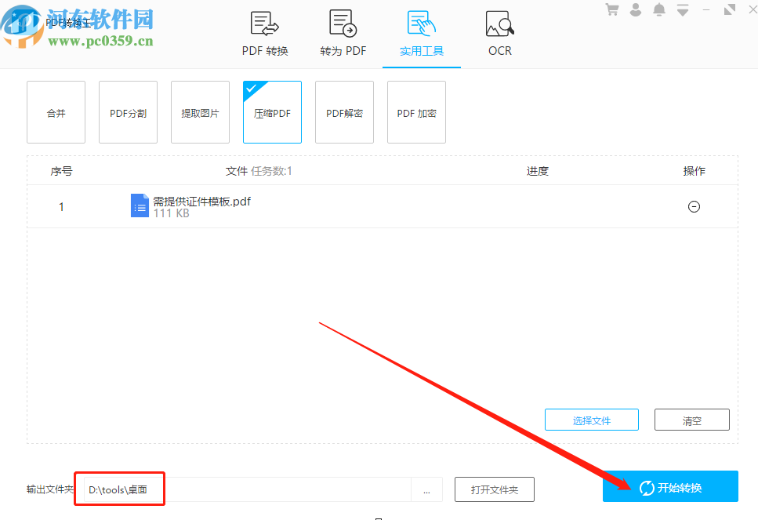Choose the PDF加密 encryption function
758x520 pixels.
[416, 112]
